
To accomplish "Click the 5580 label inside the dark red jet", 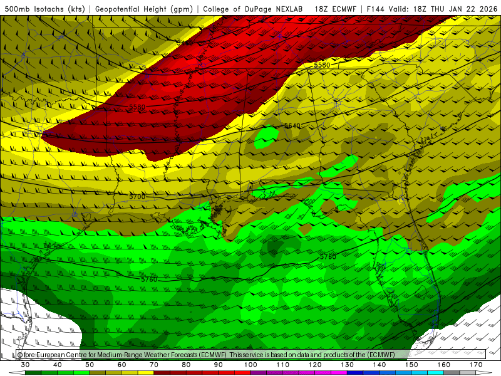I will pos(137,107).
